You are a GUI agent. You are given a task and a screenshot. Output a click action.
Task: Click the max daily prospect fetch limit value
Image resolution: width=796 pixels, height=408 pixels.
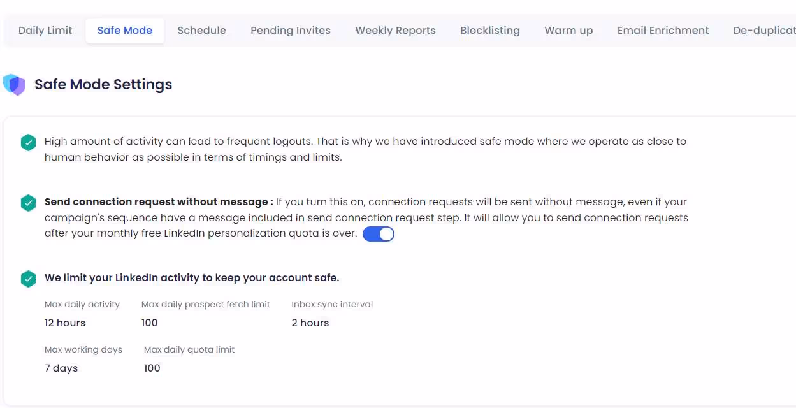pos(150,323)
